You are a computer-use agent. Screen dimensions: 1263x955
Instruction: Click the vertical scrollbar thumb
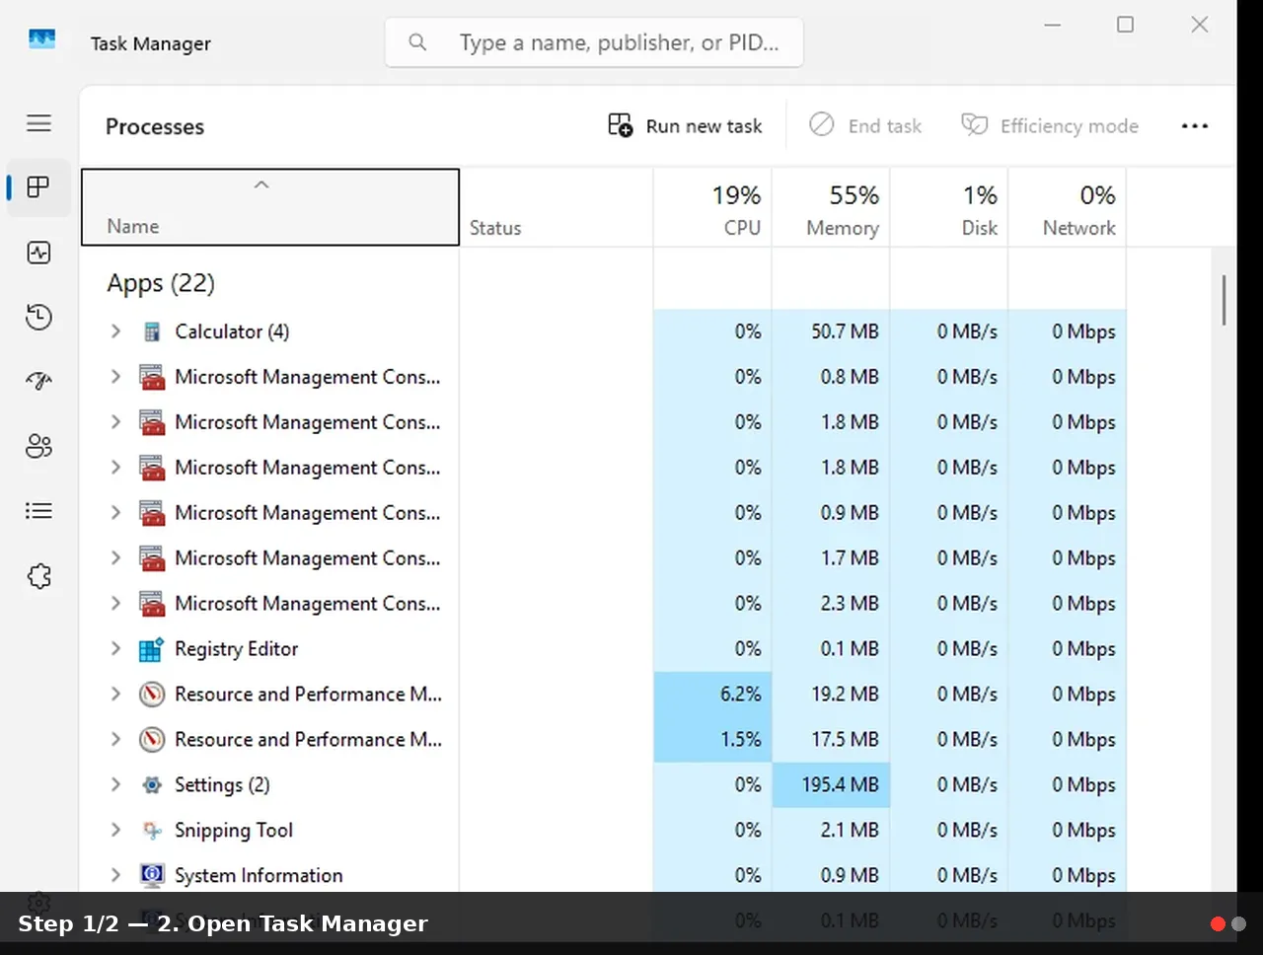1224,301
